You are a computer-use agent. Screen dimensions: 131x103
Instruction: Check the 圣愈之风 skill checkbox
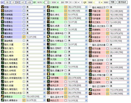[x=107, y=79]
